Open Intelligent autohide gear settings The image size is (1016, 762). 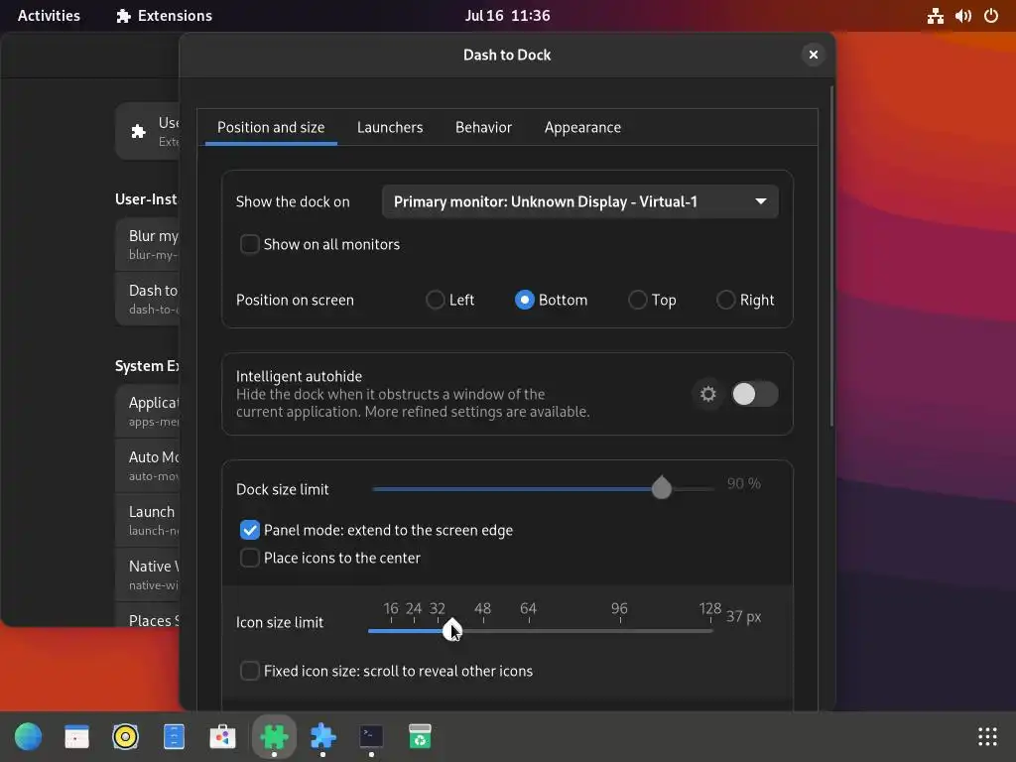[707, 394]
